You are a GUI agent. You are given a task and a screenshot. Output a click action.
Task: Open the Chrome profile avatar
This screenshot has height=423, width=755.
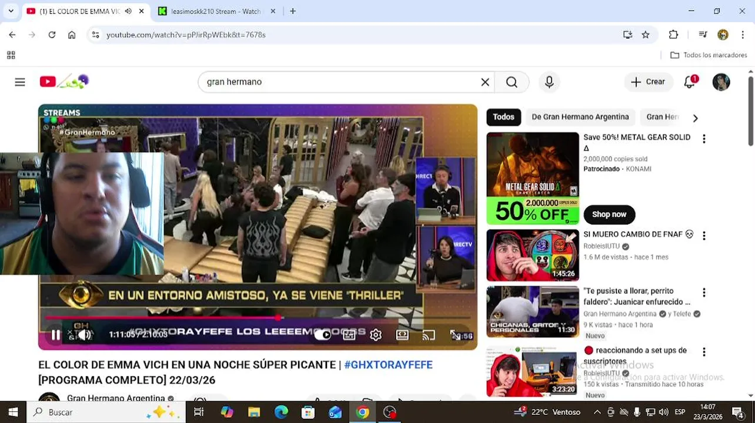(723, 35)
